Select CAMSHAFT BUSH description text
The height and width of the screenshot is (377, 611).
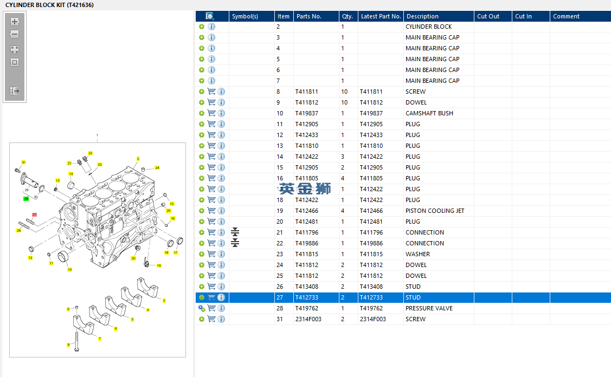(429, 113)
